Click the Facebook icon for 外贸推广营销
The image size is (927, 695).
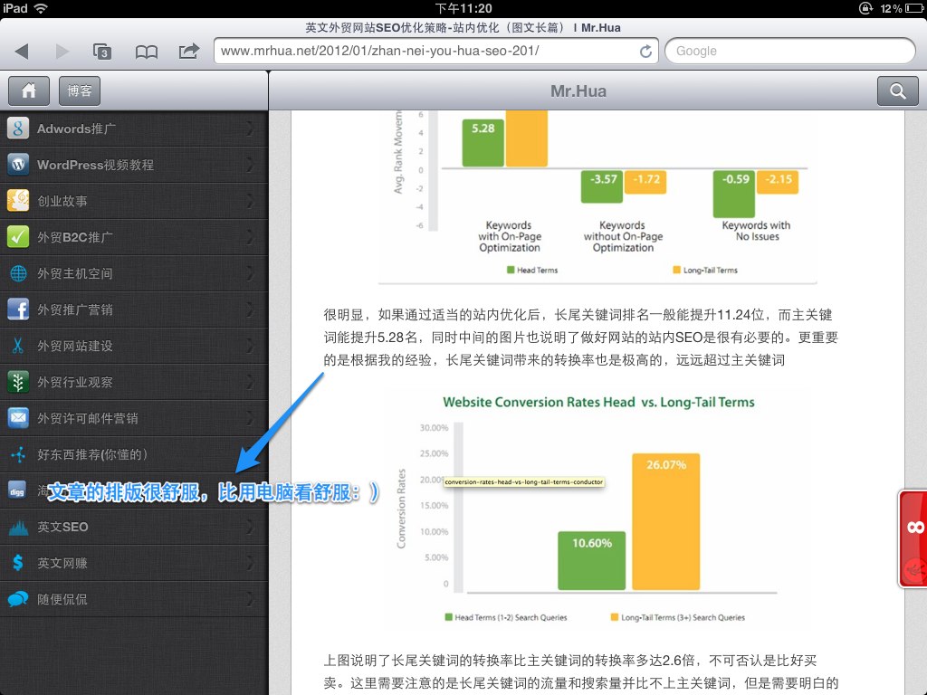pos(18,309)
